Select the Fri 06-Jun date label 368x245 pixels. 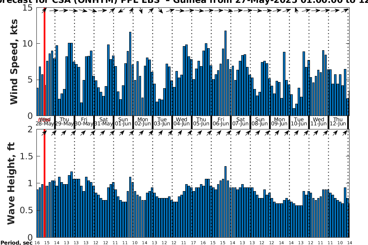221,121
